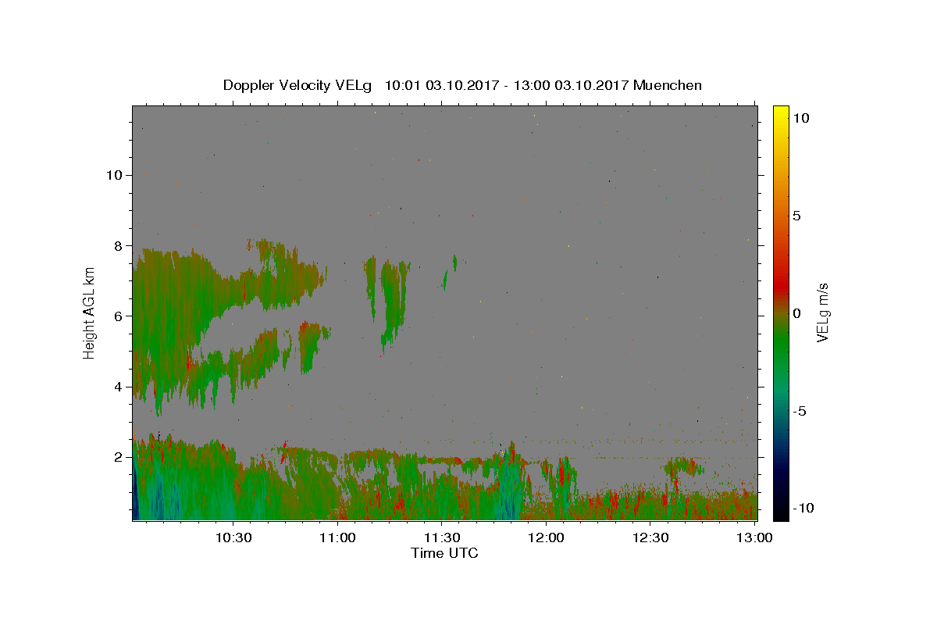Screen dimensions: 937x625
Task: Select the 11:00 time axis label
Action: coord(337,537)
